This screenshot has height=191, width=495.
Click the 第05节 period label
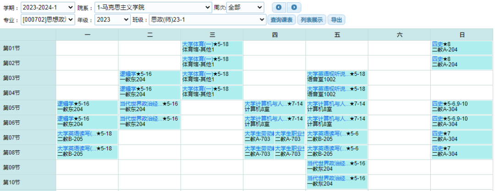(x=11, y=108)
